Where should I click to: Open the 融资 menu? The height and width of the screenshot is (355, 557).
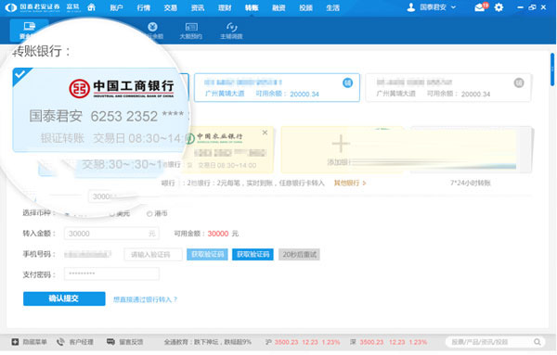(278, 7)
